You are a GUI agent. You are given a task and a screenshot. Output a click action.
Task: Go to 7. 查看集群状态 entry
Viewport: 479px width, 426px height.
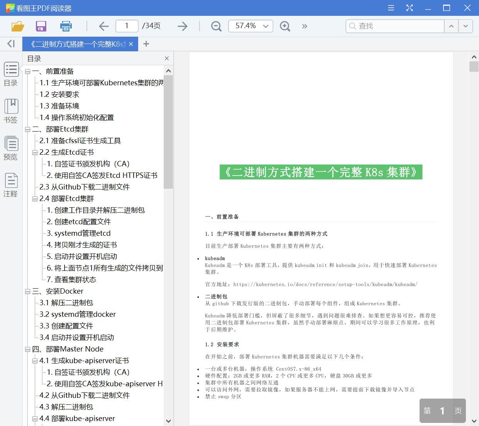tap(71, 280)
